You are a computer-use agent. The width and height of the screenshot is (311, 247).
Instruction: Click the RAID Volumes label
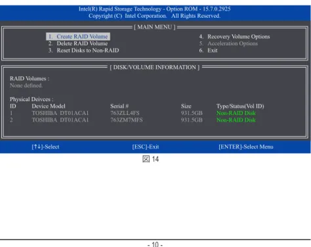30,79
